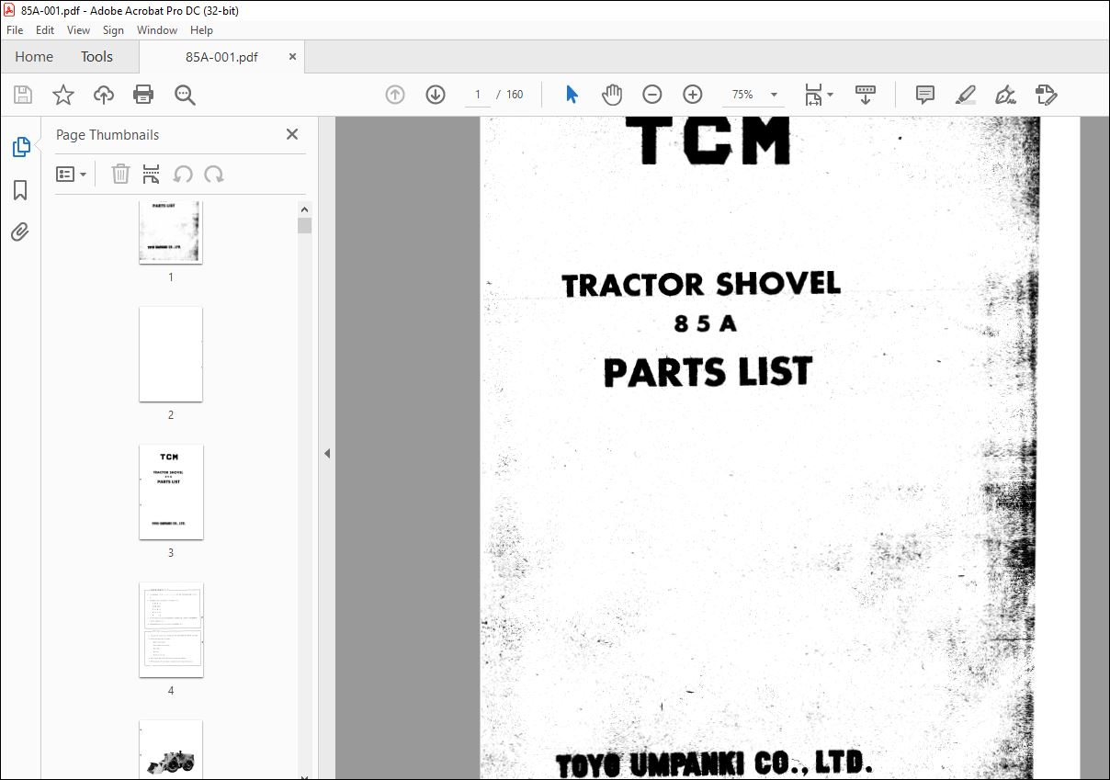Select the loader photo page thumbnail
Screen dimensions: 1110x780
click(171, 750)
